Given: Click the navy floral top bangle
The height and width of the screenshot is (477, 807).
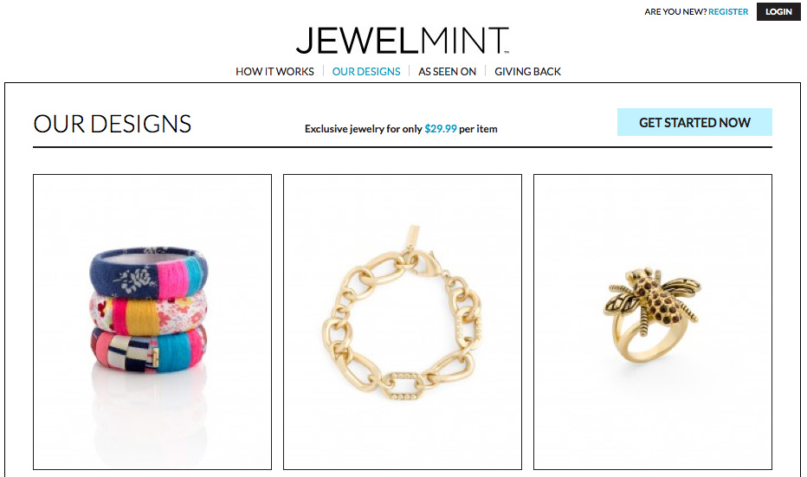Looking at the screenshot, I should pos(149,272).
